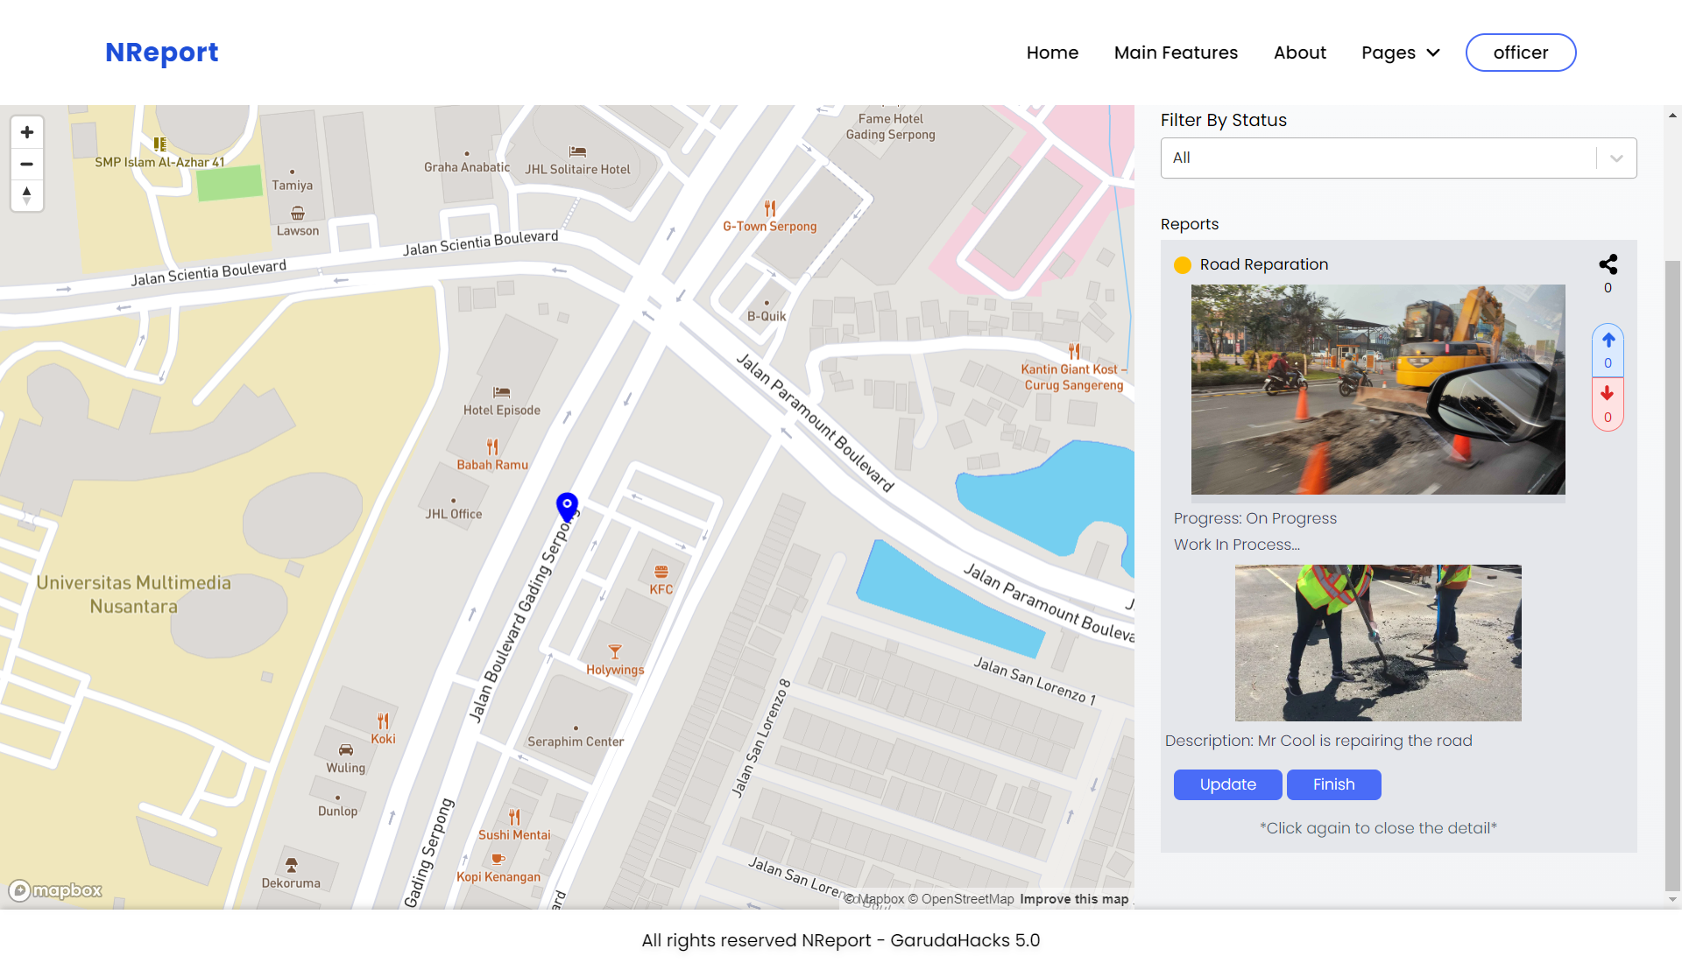Screen dimensions: 1682x970
Task: Open Main Features section
Action: (1176, 53)
